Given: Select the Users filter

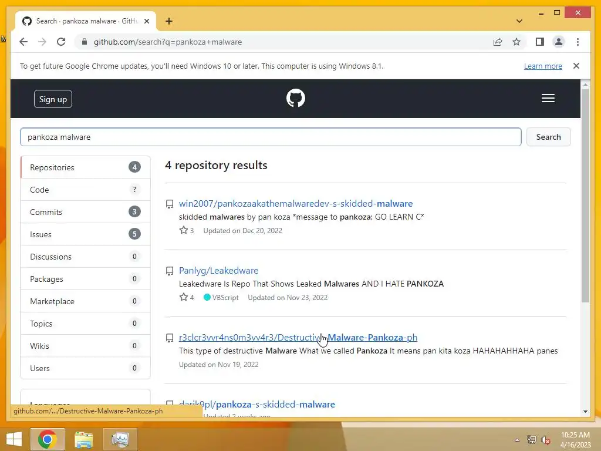Looking at the screenshot, I should pos(86,368).
